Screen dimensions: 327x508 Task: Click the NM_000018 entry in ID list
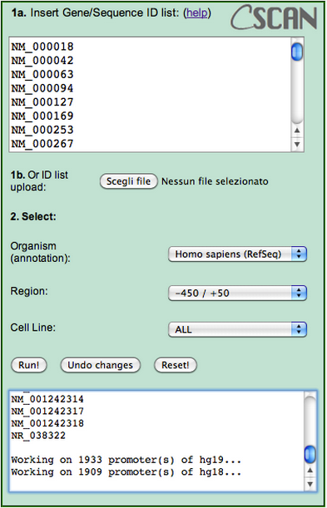(42, 47)
